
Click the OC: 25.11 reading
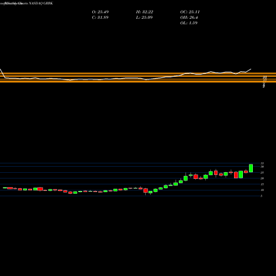pos(190,12)
